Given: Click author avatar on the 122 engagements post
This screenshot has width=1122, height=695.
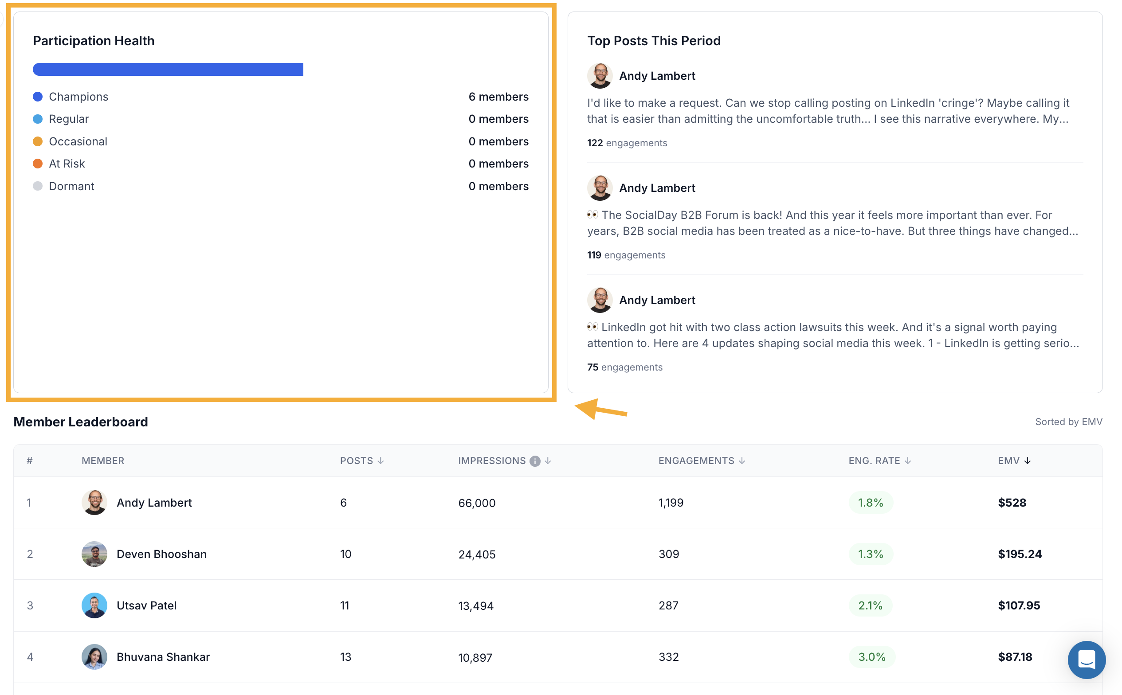Looking at the screenshot, I should pyautogui.click(x=600, y=76).
